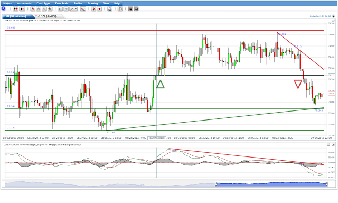Open the Help menu
This screenshot has height=203, width=338.
tap(117, 3)
